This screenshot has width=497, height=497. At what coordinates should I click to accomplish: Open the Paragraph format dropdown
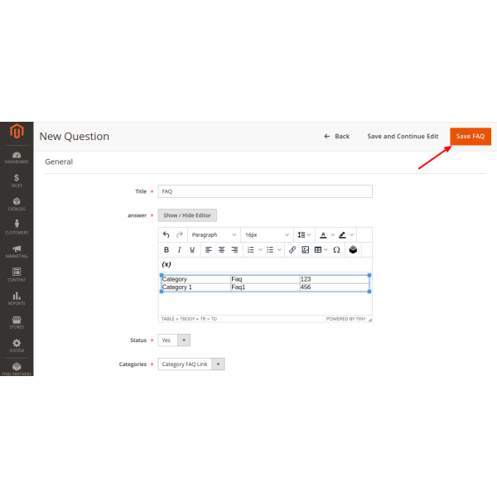pos(214,235)
